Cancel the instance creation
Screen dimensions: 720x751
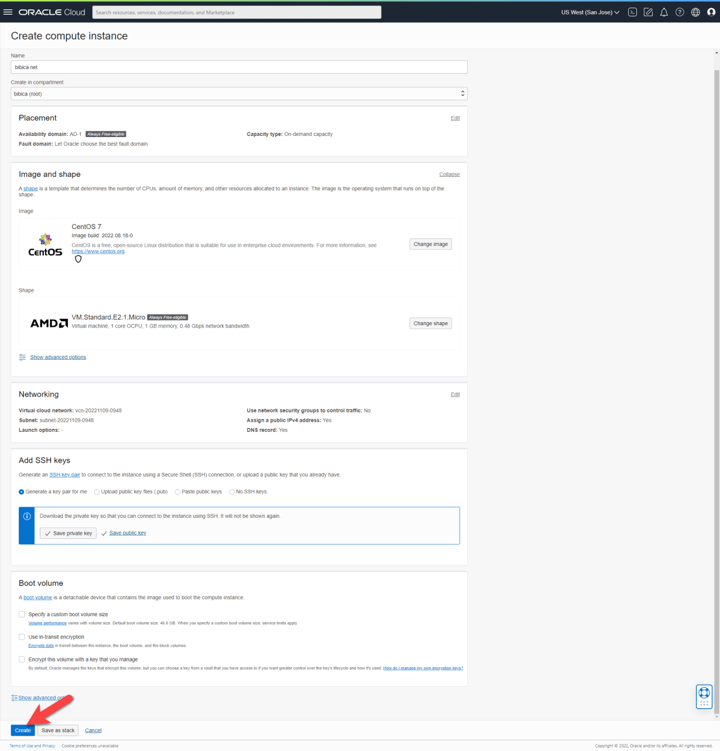click(x=93, y=730)
